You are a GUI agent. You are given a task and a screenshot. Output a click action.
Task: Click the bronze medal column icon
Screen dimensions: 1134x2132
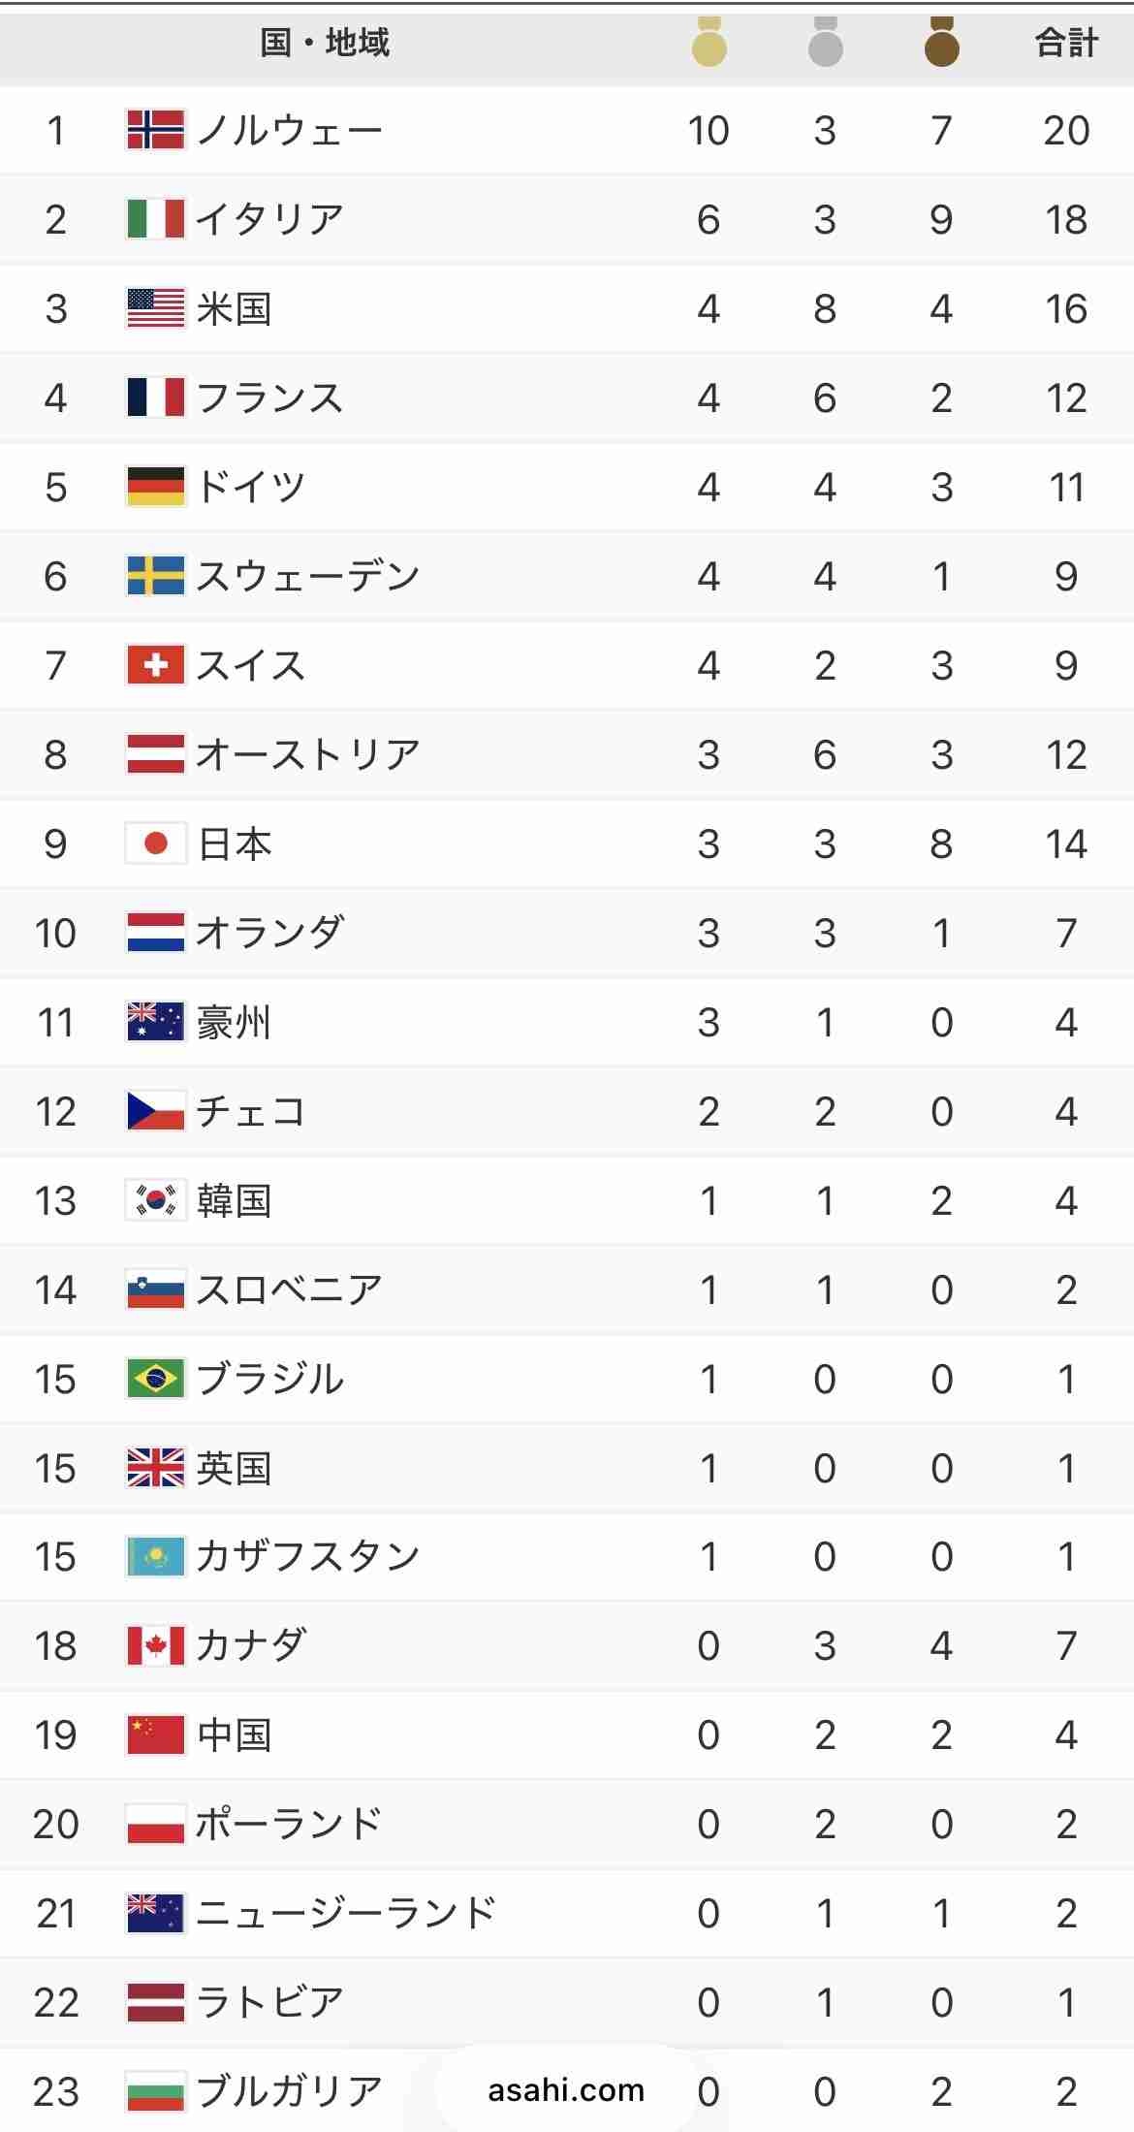[x=941, y=44]
